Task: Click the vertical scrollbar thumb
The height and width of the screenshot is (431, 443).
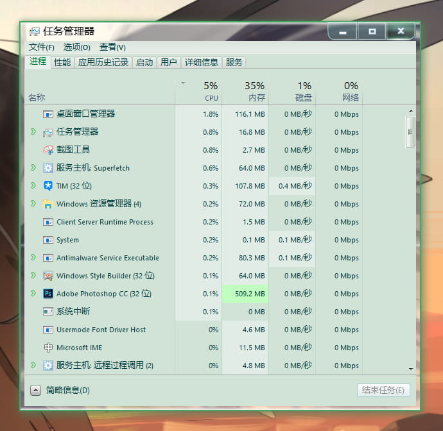Action: pos(410,132)
